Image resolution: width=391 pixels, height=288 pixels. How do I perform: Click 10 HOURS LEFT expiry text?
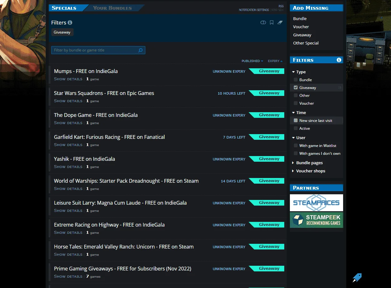click(x=231, y=93)
